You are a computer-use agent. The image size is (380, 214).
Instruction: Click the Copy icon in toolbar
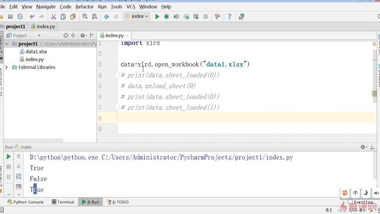pyautogui.click(x=64, y=17)
